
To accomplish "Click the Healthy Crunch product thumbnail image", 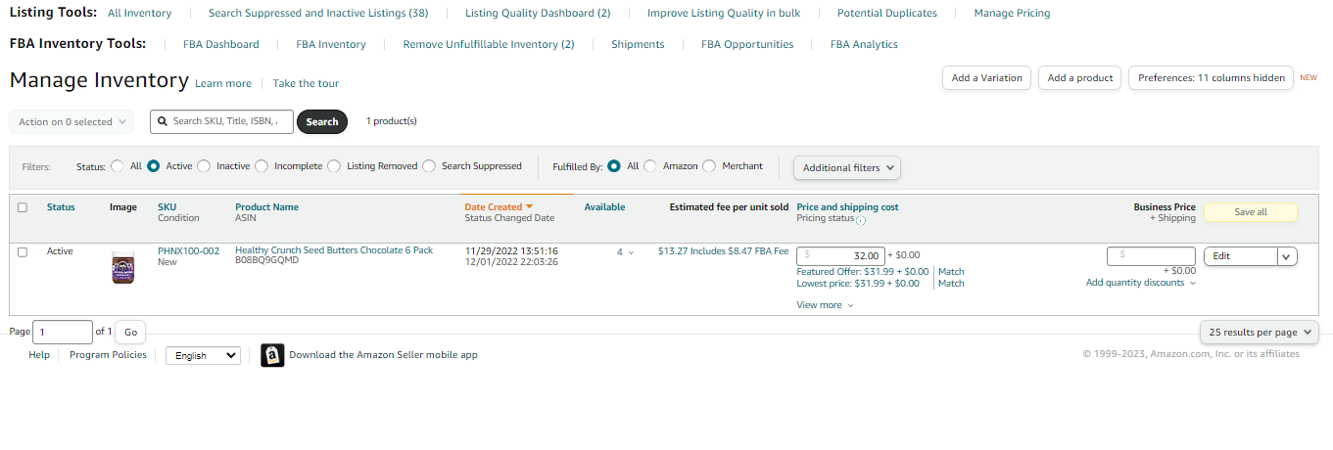I will (x=123, y=267).
